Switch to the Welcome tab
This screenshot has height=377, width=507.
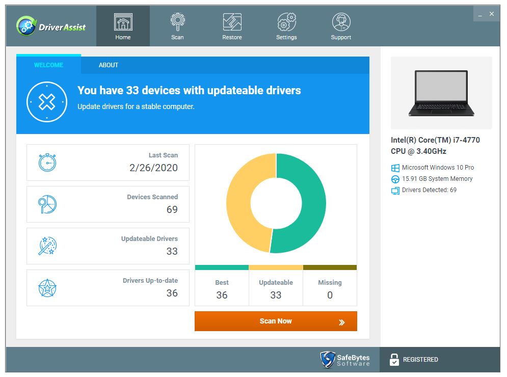pyautogui.click(x=48, y=65)
